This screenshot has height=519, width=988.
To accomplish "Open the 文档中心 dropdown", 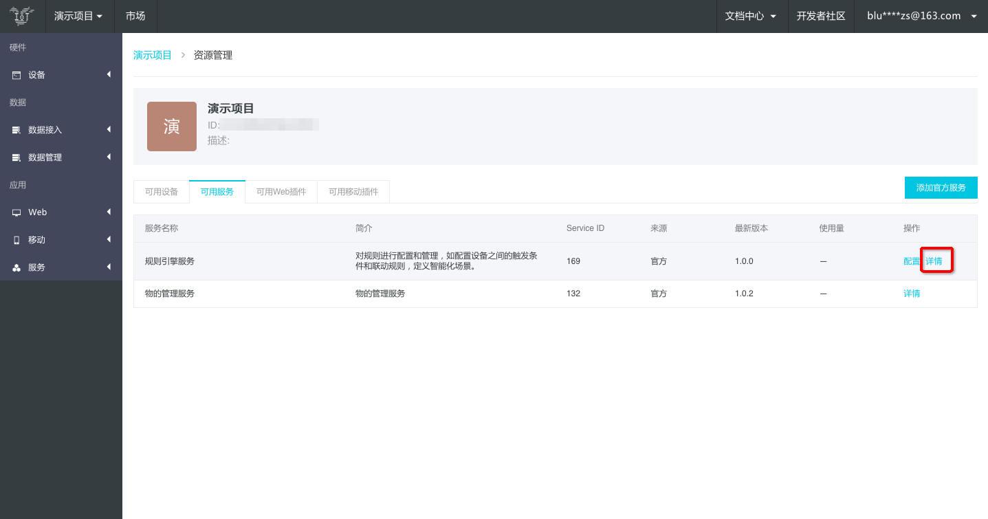I will coord(751,16).
